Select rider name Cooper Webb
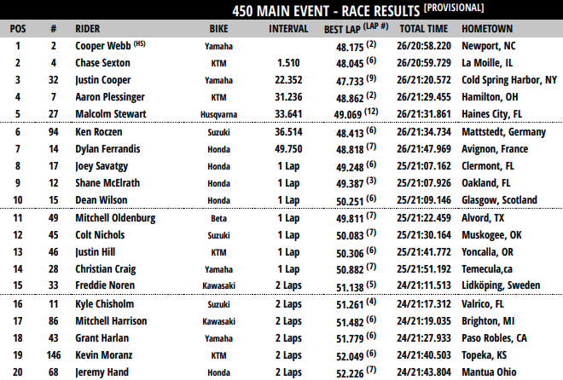The image size is (563, 380). click(103, 45)
